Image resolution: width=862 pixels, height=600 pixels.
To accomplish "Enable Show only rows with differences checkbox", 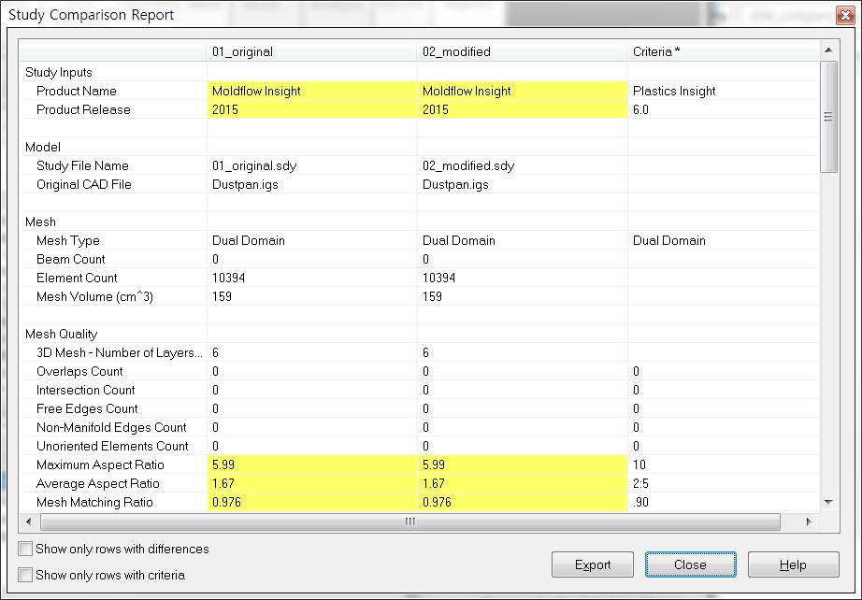I will click(25, 549).
